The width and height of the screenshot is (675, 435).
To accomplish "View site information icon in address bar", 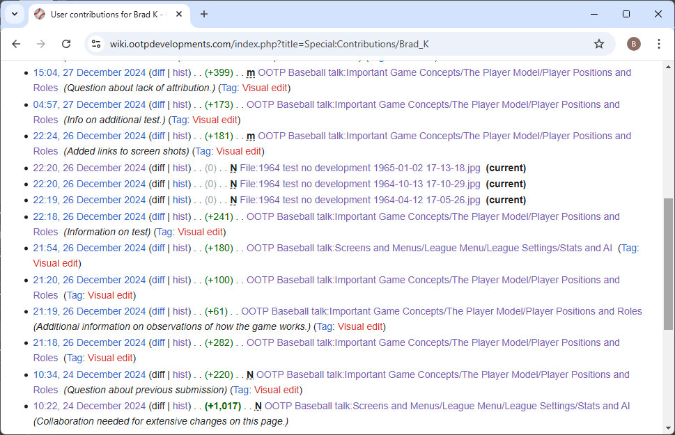I will [x=96, y=44].
